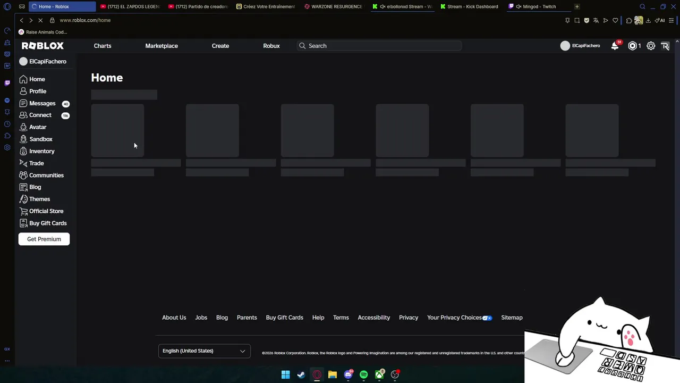This screenshot has width=680, height=383.
Task: Open the Windows Start menu
Action: (x=285, y=374)
